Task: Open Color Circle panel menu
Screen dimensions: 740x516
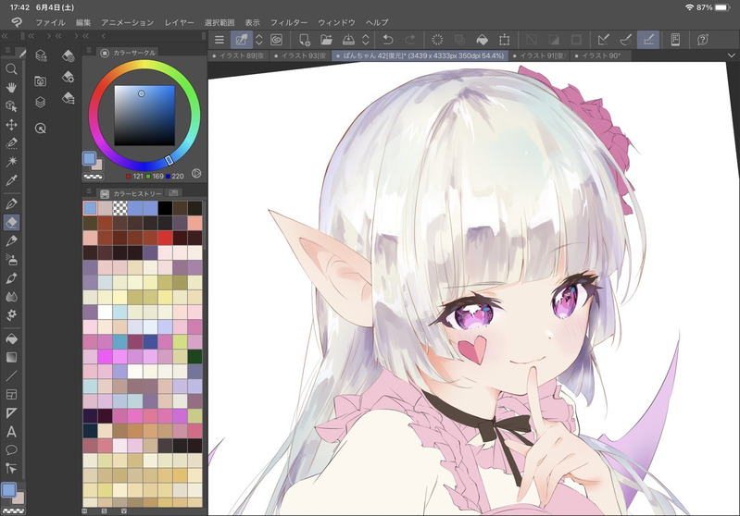Action: click(x=89, y=50)
